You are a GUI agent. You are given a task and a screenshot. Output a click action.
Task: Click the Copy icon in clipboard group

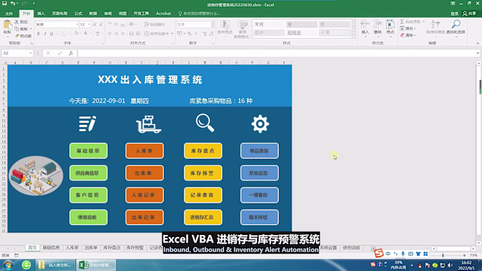tap(17, 28)
